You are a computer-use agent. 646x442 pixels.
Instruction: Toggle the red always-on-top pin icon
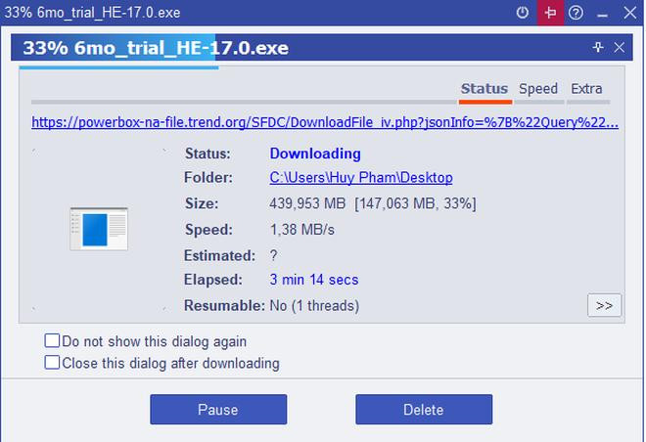click(550, 13)
